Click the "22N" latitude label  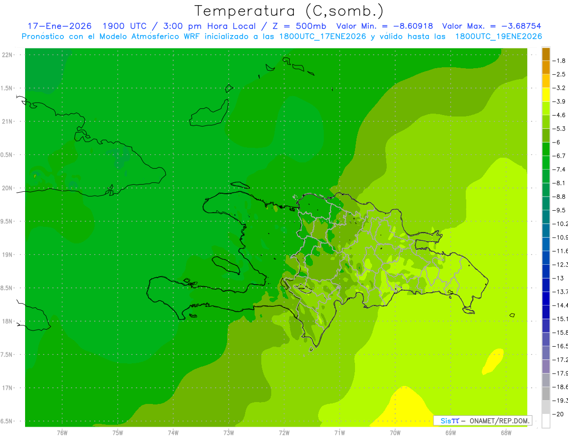click(8, 54)
